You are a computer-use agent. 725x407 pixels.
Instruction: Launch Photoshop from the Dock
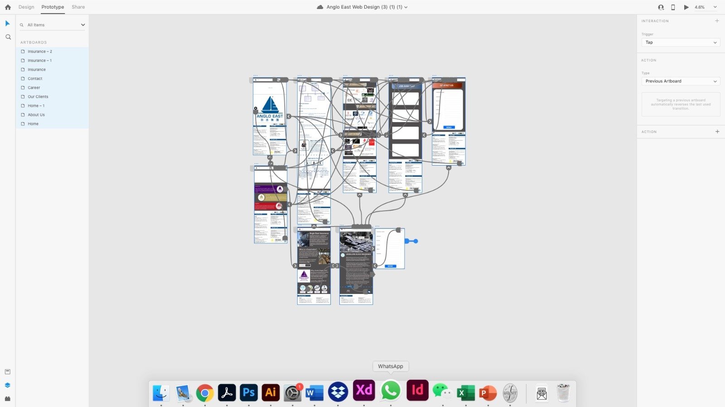click(249, 393)
